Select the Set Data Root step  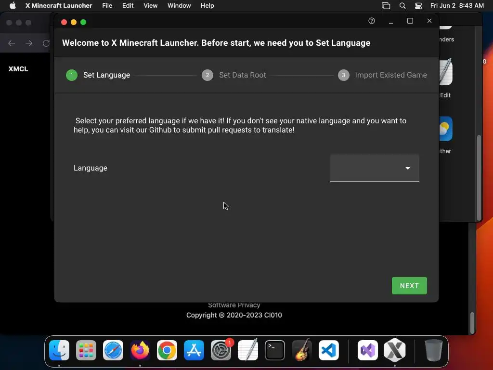pyautogui.click(x=234, y=75)
